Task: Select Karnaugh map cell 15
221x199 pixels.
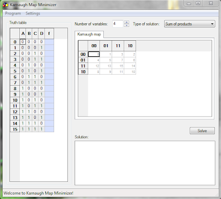Action: point(118,66)
